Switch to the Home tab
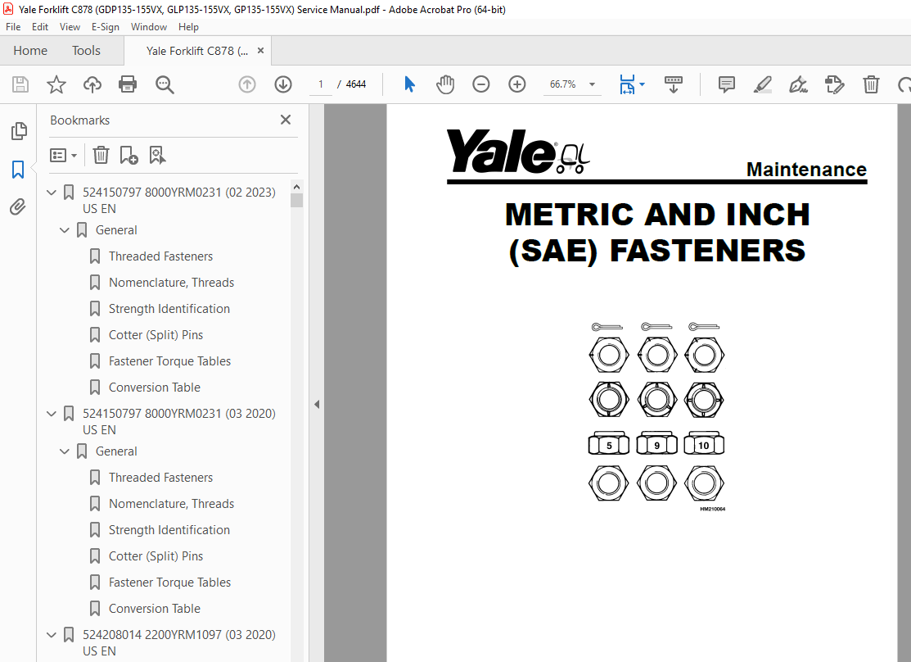This screenshot has height=662, width=911. (30, 51)
